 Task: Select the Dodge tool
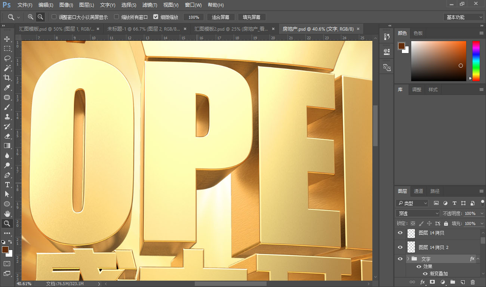coord(7,165)
